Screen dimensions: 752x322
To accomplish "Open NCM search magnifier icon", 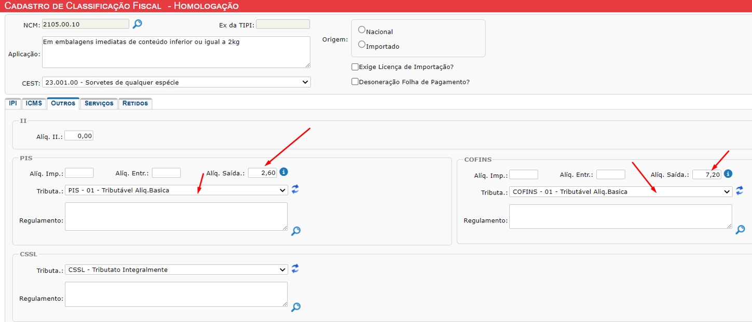I will click(137, 24).
